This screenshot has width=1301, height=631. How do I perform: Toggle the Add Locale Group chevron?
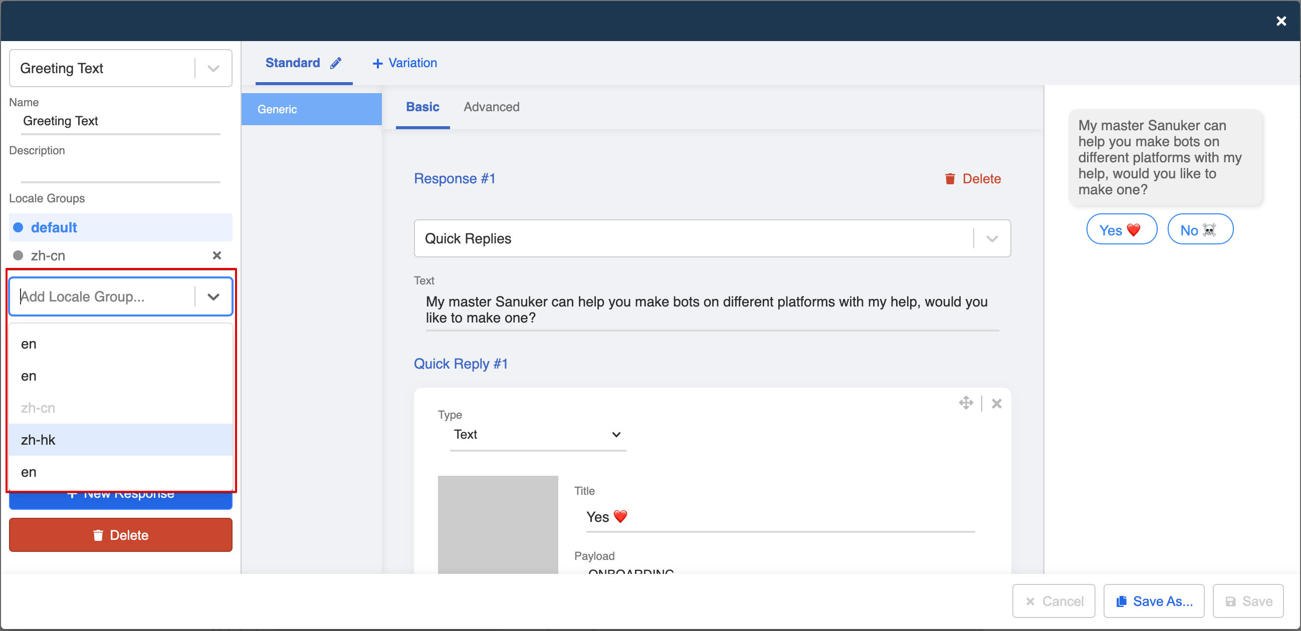click(x=213, y=297)
